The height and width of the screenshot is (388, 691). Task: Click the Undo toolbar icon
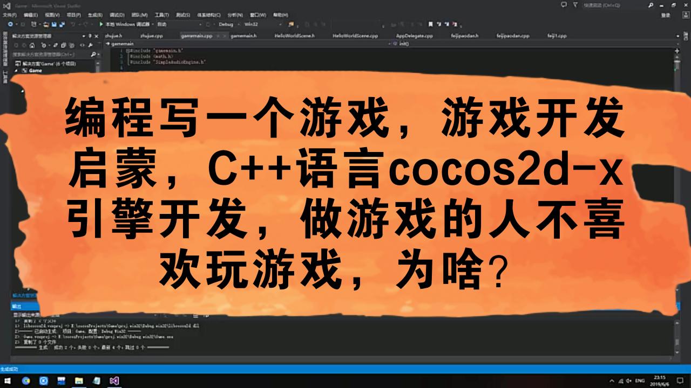coord(72,24)
